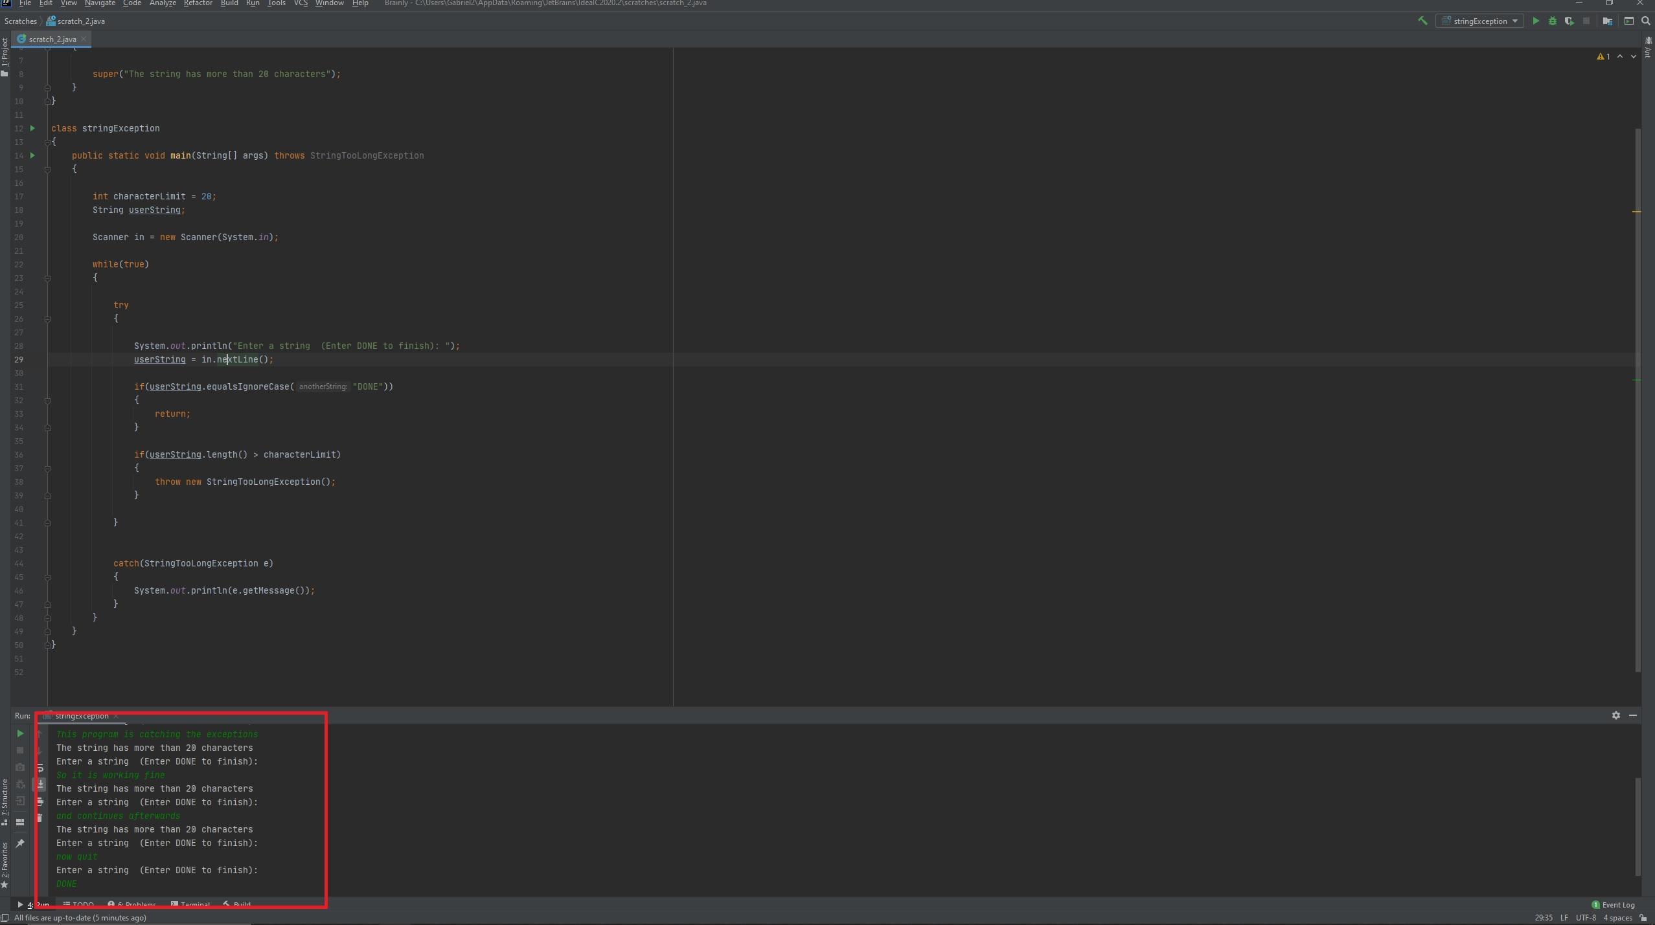Select the scratch_2.java editor tab
The image size is (1655, 925).
(52, 39)
